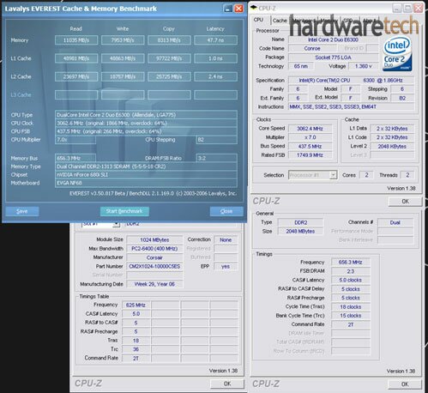Click the Memory Bus 656.3 MHz field in EVEREST
The height and width of the screenshot is (393, 428).
tap(75, 158)
